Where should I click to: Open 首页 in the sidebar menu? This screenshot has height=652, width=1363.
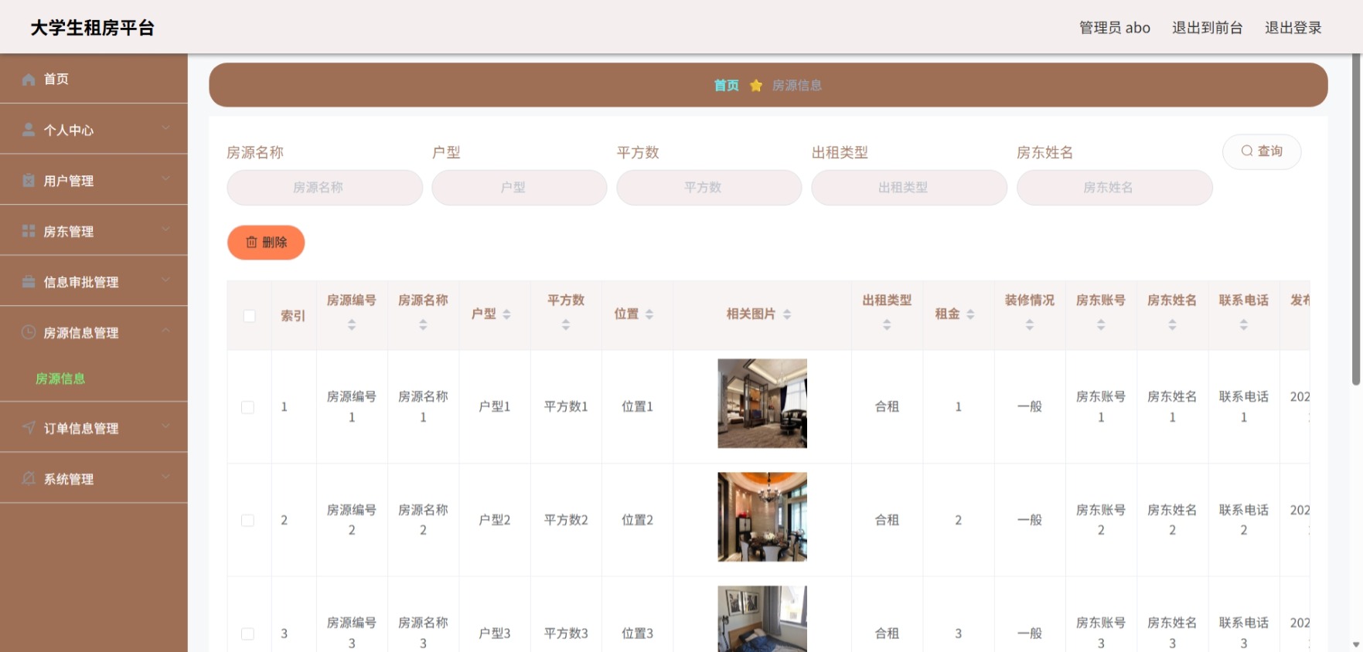pos(94,79)
